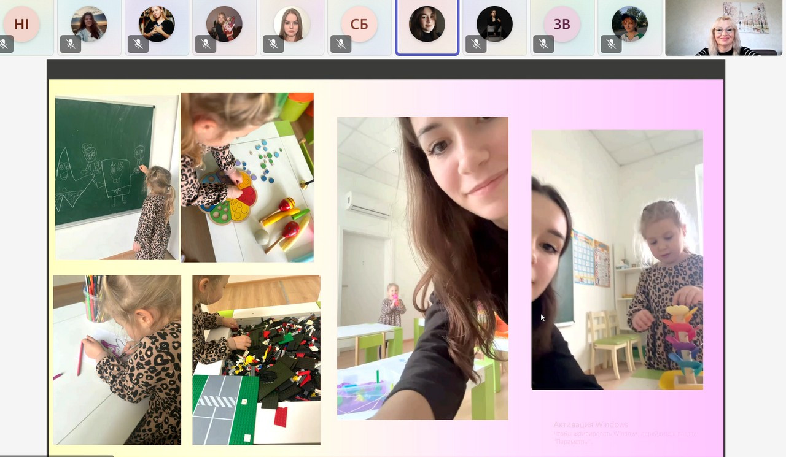Click the dark title bar above shared slide
Image resolution: width=786 pixels, height=457 pixels.
point(386,69)
